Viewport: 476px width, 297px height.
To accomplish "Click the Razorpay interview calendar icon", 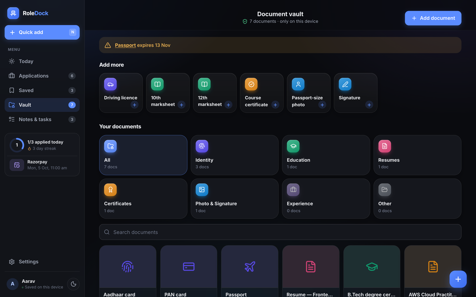I will [x=17, y=165].
